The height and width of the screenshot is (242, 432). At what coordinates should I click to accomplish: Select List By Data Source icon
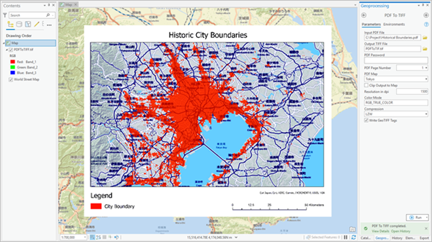pos(19,25)
